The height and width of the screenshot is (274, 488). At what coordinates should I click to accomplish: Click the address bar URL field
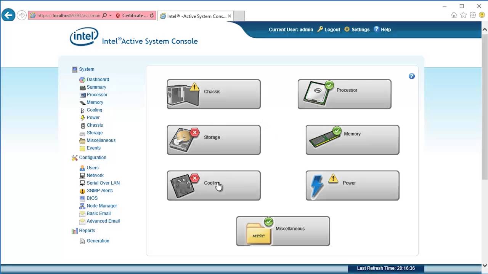[68, 16]
